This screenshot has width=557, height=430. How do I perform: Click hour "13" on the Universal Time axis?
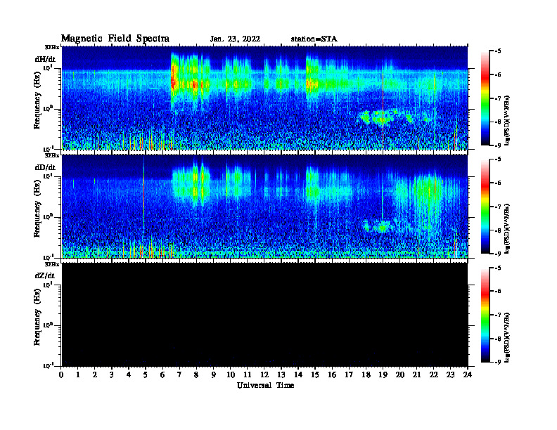tap(281, 374)
